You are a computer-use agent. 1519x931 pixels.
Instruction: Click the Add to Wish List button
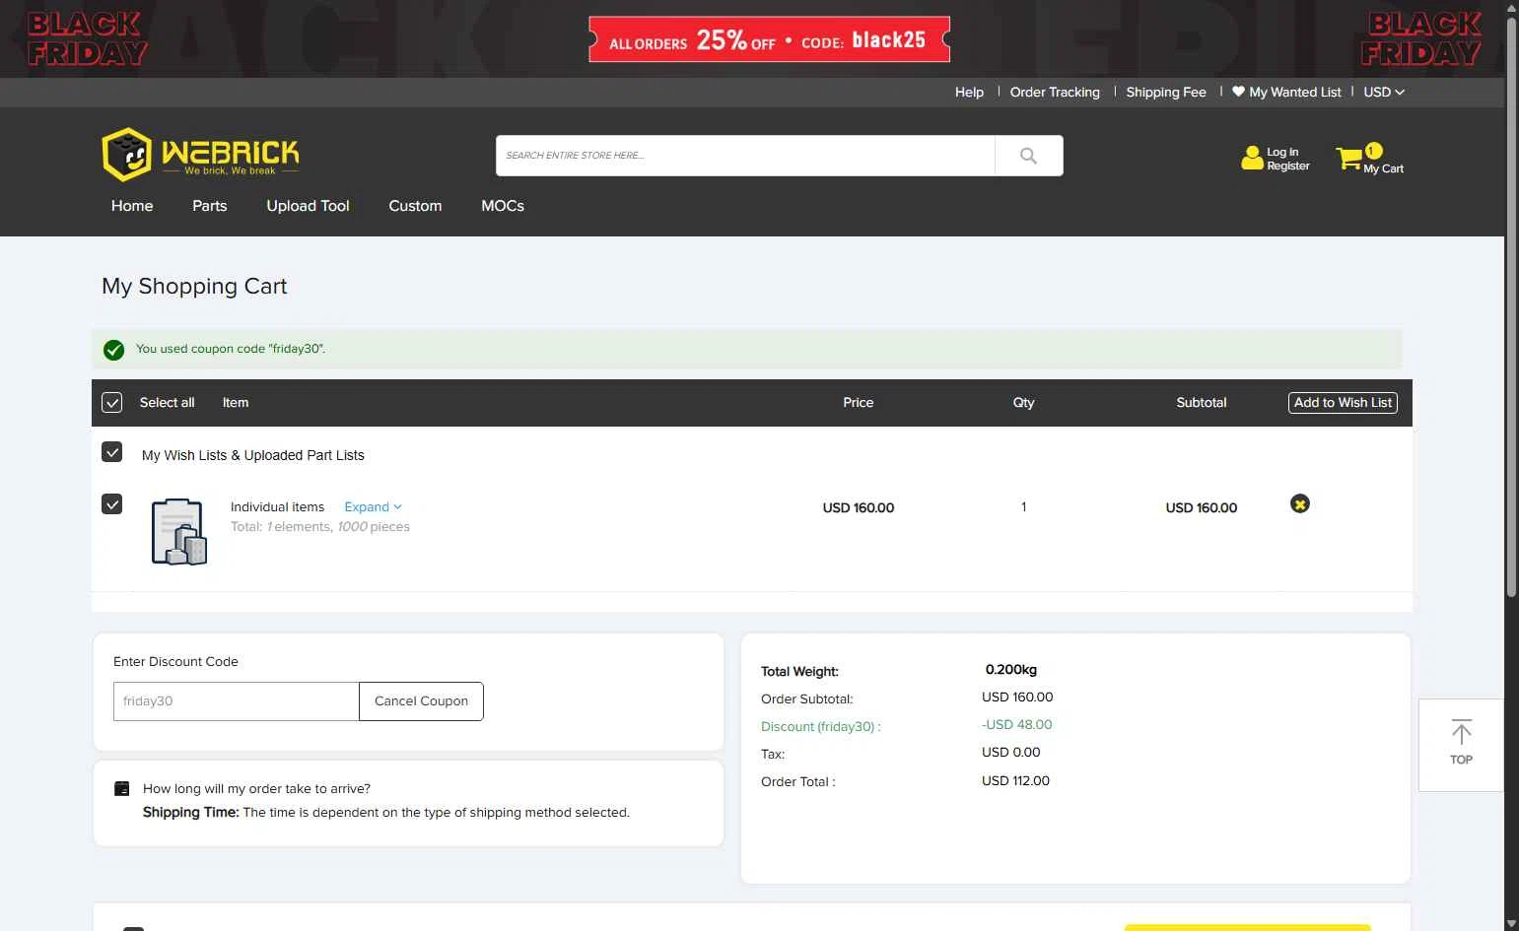pyautogui.click(x=1343, y=403)
